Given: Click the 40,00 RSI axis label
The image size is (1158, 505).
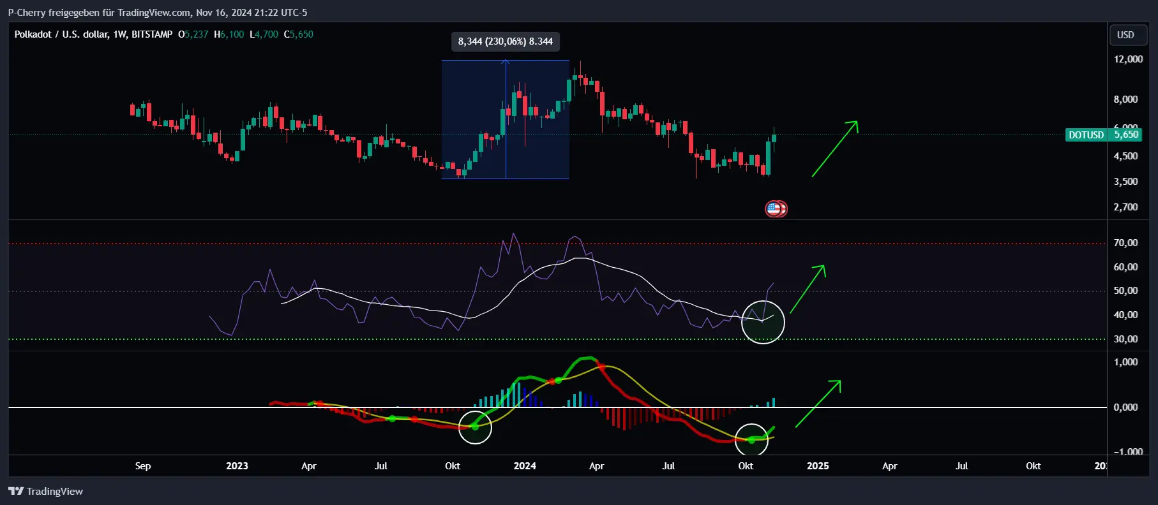Looking at the screenshot, I should click(x=1125, y=315).
